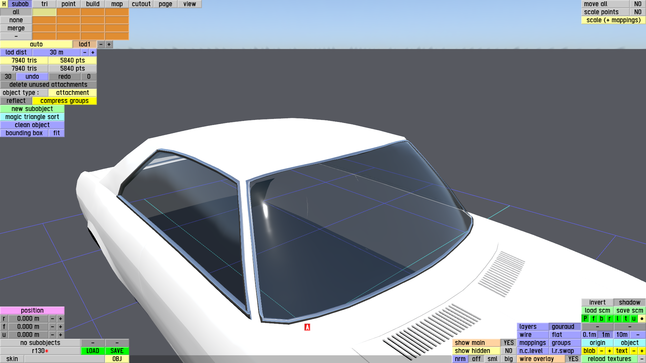Decrease r position with minus stepper

point(52,318)
